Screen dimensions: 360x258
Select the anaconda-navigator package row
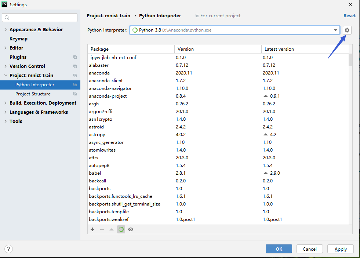pos(218,88)
